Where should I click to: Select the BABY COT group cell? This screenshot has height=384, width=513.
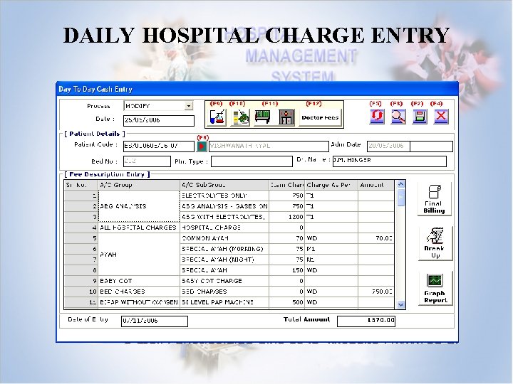[139, 281]
